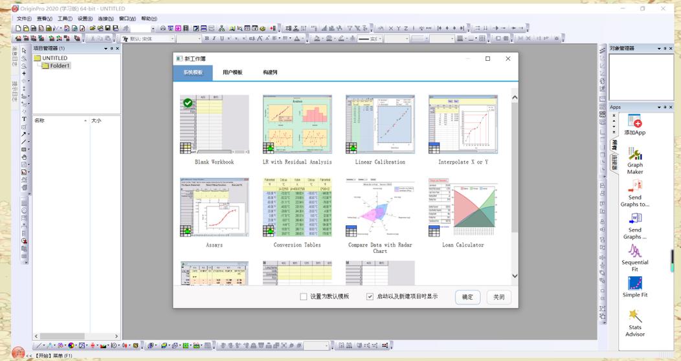Launch the Sequential Fit app
The height and width of the screenshot is (361, 681).
point(634,257)
